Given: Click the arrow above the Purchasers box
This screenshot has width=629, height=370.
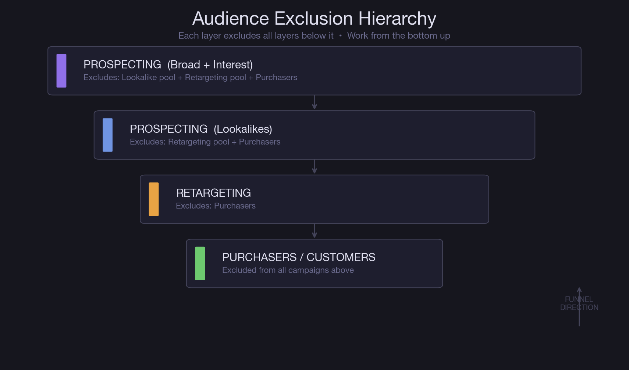Looking at the screenshot, I should tap(314, 231).
